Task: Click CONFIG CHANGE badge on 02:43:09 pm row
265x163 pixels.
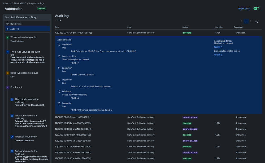Action: pos(190,117)
